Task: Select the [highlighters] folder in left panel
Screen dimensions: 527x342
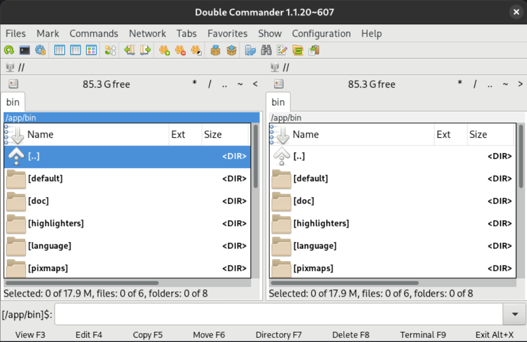Action: (55, 223)
